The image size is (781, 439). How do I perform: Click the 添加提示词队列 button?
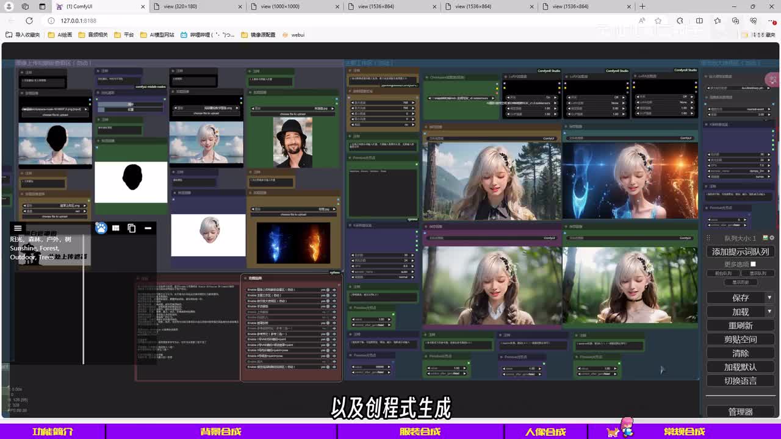click(740, 251)
